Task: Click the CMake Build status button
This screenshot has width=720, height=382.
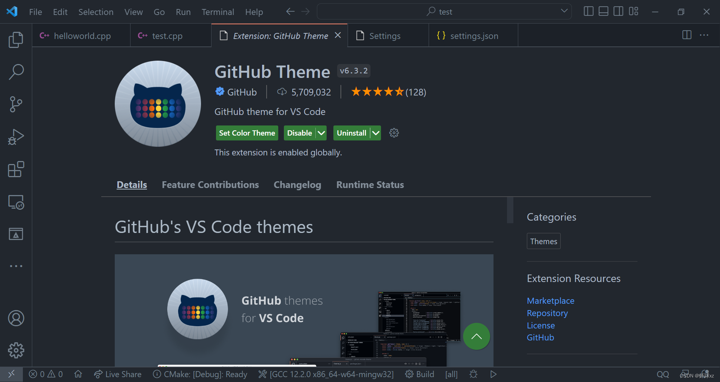Action: 420,374
